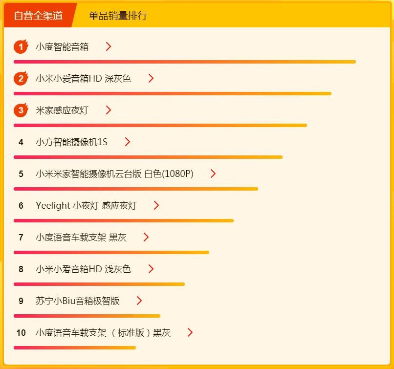Open chevron next to 小方智能摄像机1S
The height and width of the screenshot is (369, 394).
(x=128, y=142)
